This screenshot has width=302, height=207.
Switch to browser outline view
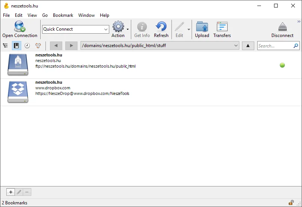tap(5, 46)
